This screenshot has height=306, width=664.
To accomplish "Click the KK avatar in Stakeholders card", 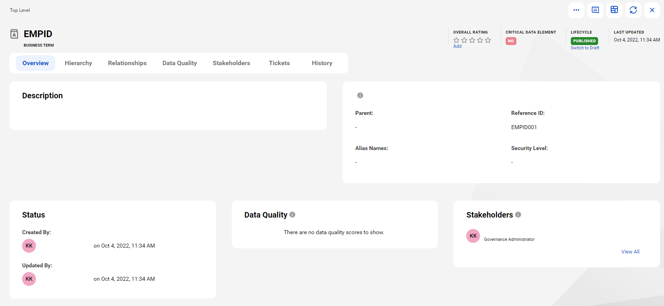I will [473, 236].
